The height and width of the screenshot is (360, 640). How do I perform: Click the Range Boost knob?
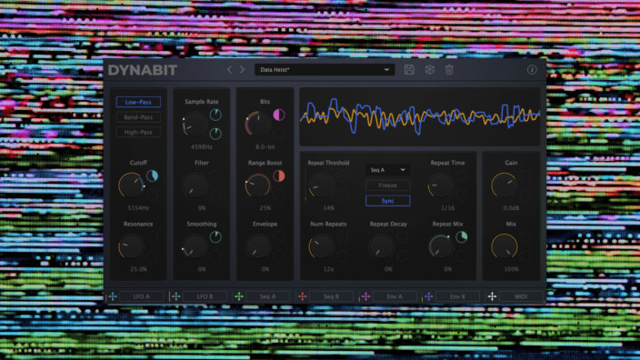click(258, 185)
